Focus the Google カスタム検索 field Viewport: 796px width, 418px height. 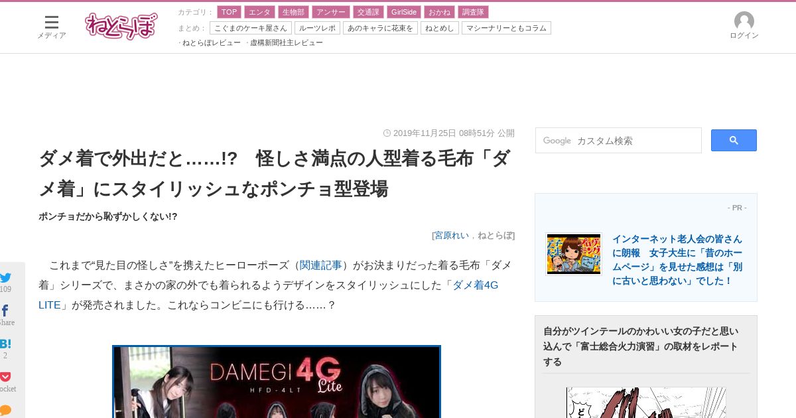tap(618, 141)
